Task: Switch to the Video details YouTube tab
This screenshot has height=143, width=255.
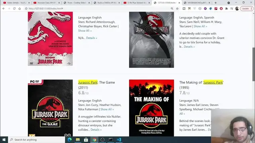Action: click(16, 3)
